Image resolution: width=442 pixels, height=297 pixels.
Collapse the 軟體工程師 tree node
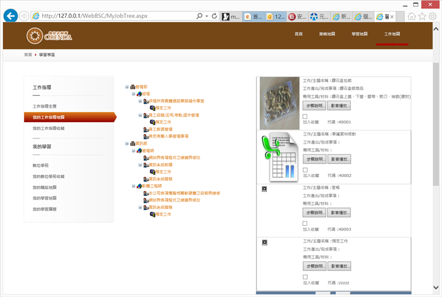134,186
